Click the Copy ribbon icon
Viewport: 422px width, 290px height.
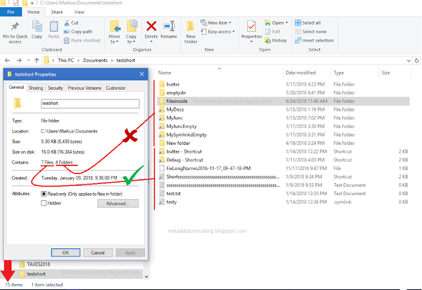point(37,26)
